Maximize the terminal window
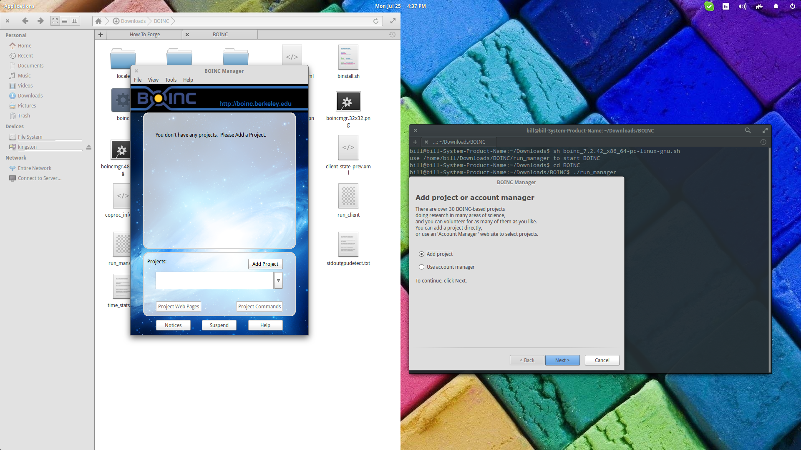 coord(765,130)
